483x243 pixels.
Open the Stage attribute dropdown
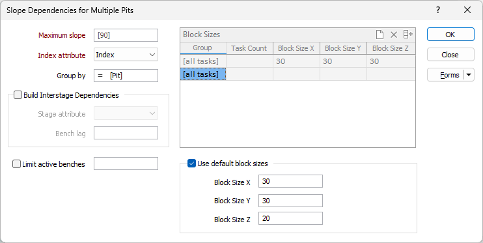coord(126,113)
